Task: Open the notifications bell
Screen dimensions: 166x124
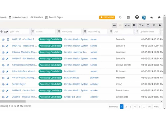Action: (120, 17)
